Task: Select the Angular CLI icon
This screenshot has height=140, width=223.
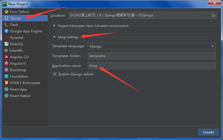Action: tap(6, 57)
